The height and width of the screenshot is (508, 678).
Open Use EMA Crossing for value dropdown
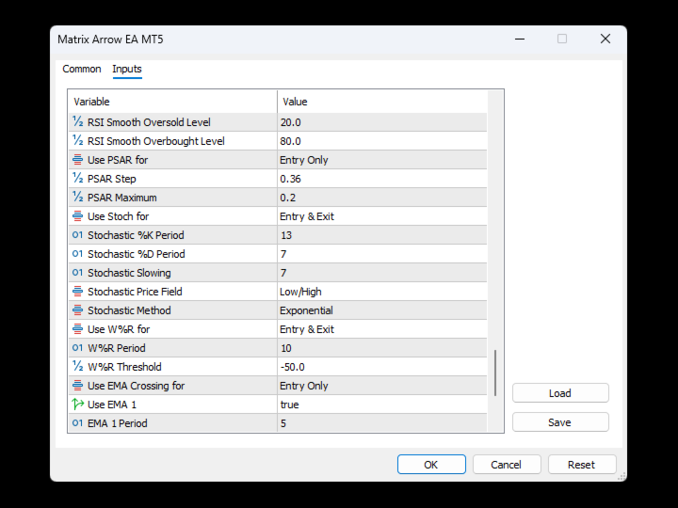point(381,386)
